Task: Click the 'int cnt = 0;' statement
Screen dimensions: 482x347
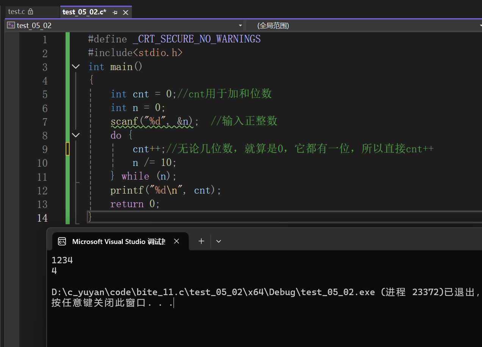Action: tap(144, 94)
